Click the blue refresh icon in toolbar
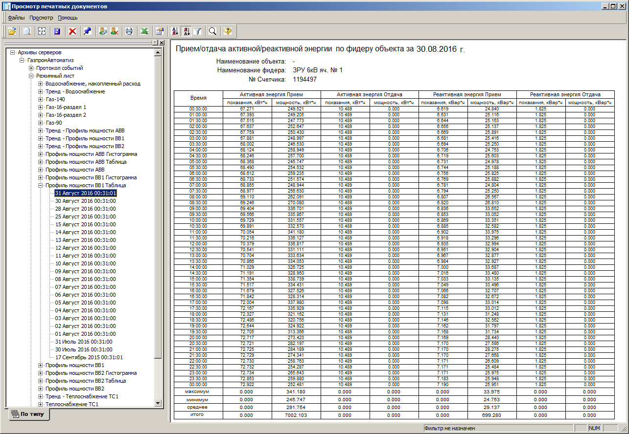 [57, 31]
